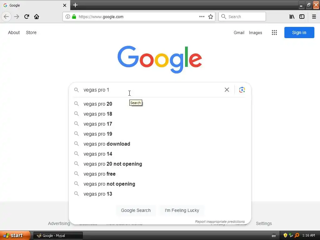Click the toolbar Search field
The width and height of the screenshot is (320, 240).
[x=242, y=17]
